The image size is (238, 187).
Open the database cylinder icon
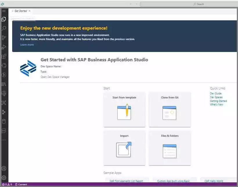click(4, 121)
